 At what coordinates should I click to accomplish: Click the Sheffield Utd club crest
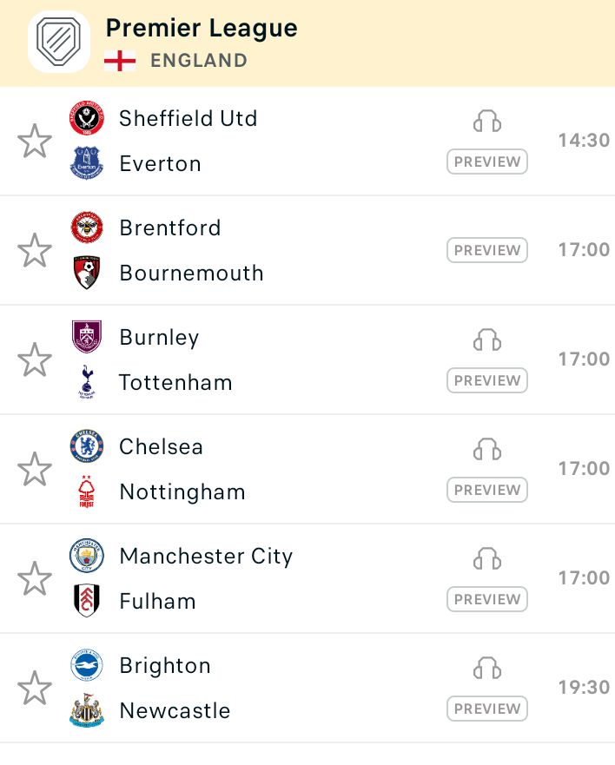[86, 118]
